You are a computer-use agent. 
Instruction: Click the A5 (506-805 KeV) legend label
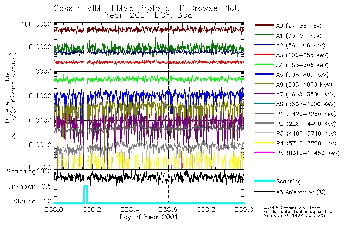coord(302,75)
